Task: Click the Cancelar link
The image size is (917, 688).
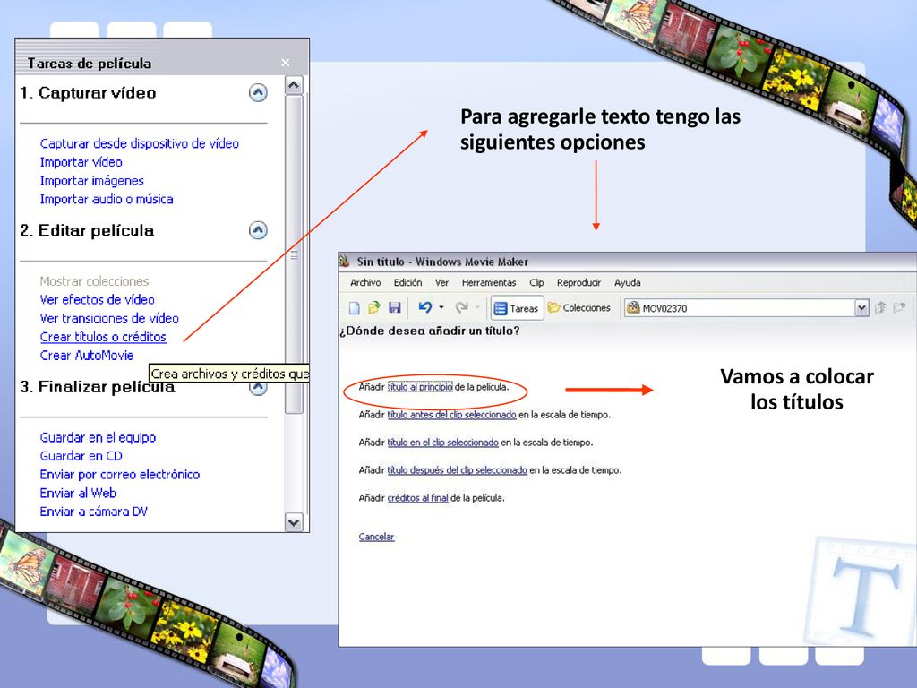Action: point(376,537)
